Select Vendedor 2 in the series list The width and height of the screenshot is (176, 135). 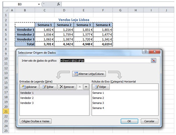54,98
